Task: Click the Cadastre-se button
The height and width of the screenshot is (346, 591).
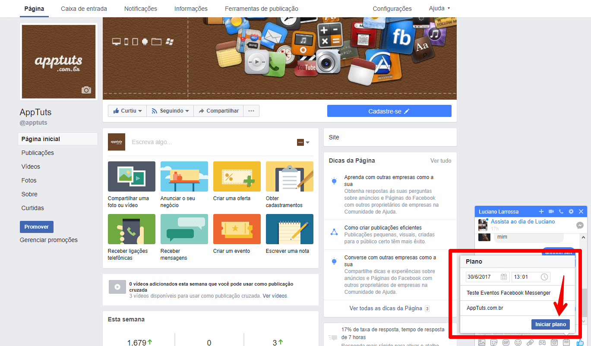Action: pos(389,111)
